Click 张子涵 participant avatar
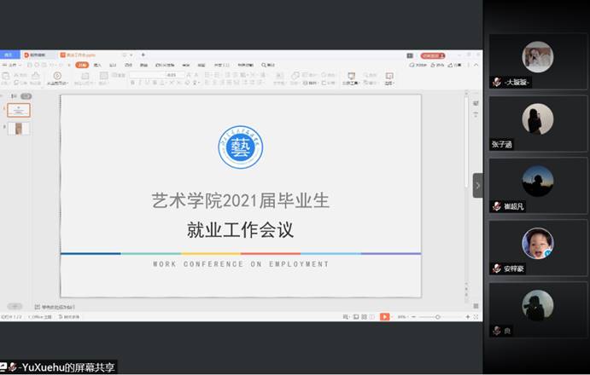 [537, 118]
